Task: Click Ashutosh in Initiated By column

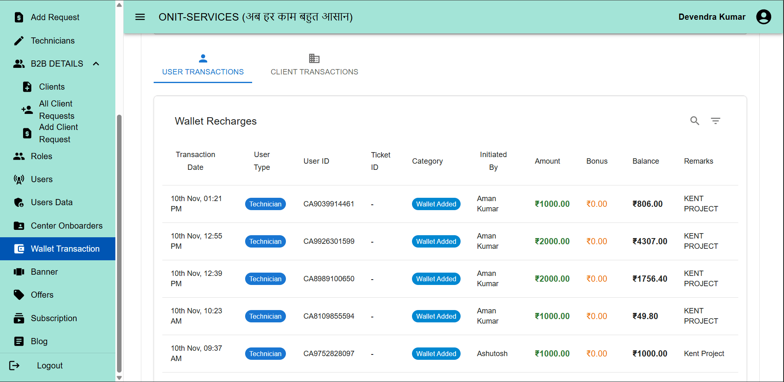Action: [x=492, y=354]
